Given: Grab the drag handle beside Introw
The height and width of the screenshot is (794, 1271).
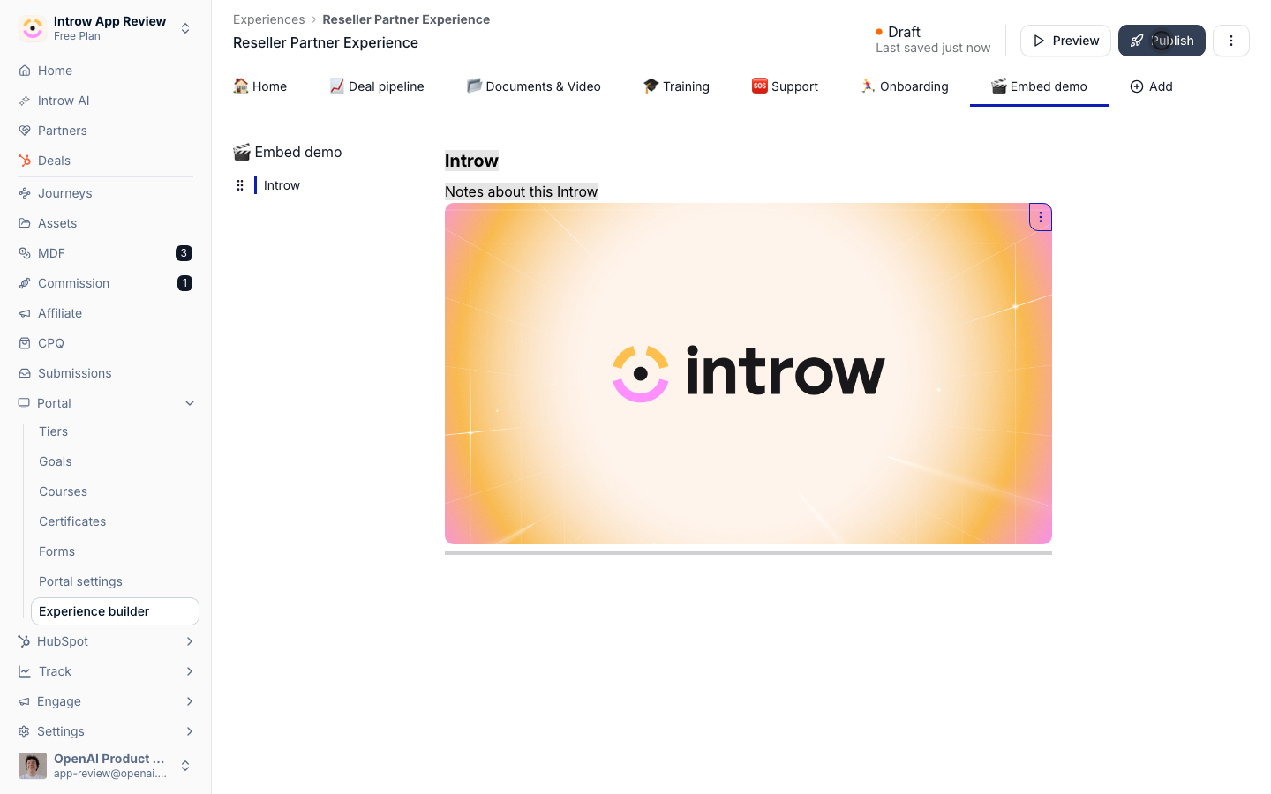Looking at the screenshot, I should click(x=240, y=185).
